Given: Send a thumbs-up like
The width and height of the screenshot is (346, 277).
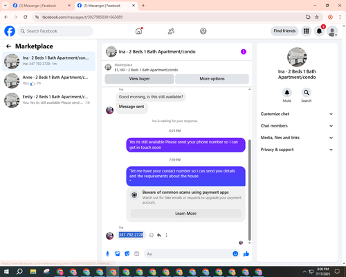Looking at the screenshot, I should pyautogui.click(x=246, y=254).
